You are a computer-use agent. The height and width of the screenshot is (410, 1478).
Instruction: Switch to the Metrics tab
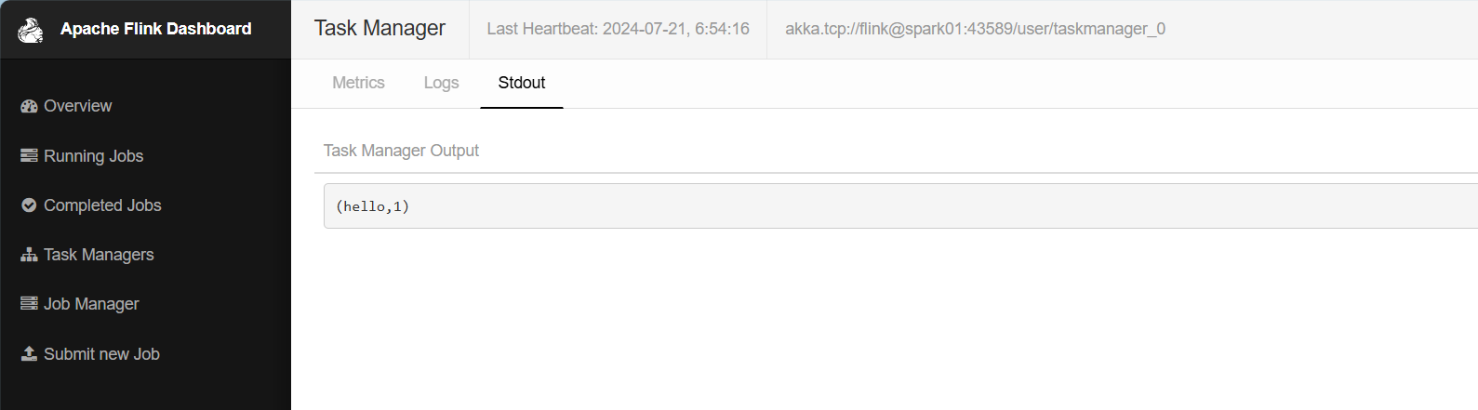click(x=358, y=83)
